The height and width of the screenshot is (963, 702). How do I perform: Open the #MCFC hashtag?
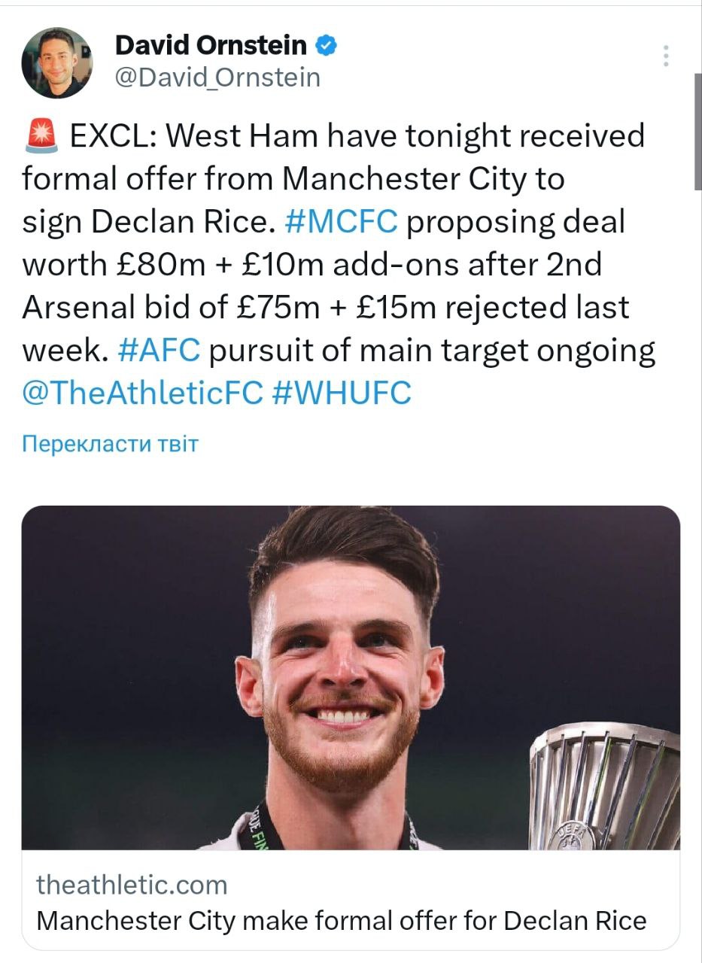point(342,222)
